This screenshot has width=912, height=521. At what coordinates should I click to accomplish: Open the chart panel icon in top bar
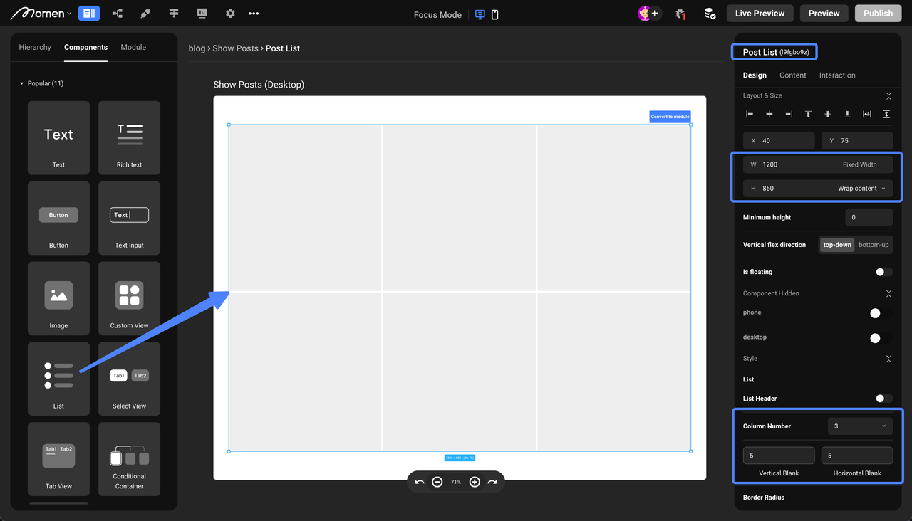point(202,14)
